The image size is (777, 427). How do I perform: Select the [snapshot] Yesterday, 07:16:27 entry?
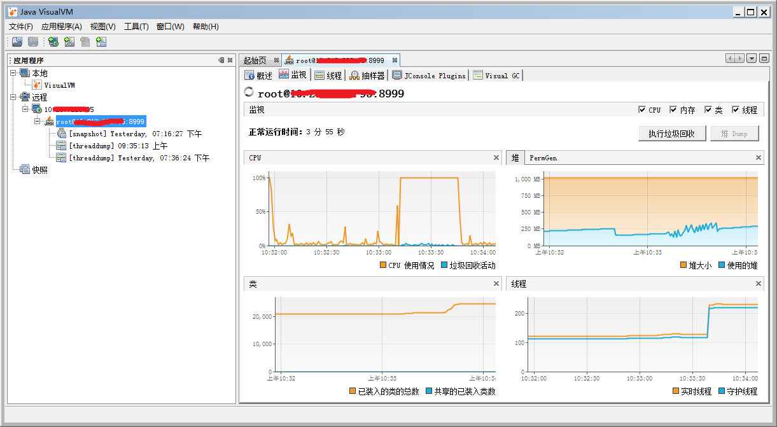[135, 134]
